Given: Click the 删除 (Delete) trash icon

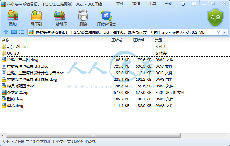Looking at the screenshot, I should click(x=83, y=15).
